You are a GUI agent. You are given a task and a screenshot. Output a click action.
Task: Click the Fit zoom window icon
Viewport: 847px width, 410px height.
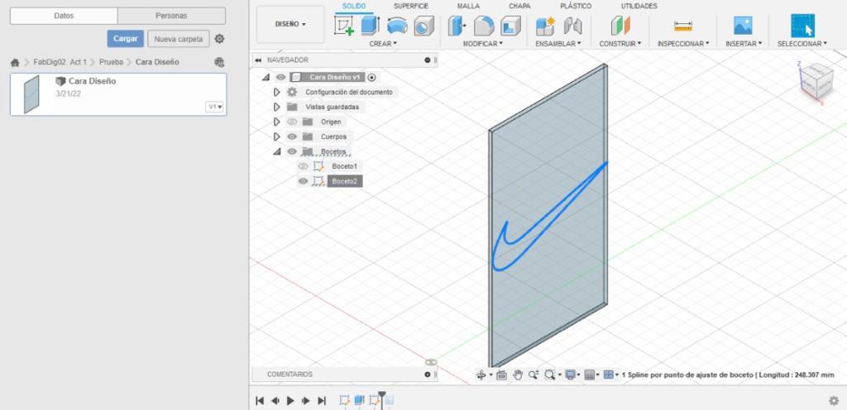(550, 374)
